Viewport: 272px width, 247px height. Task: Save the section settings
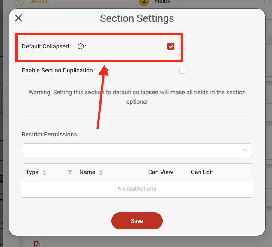[x=137, y=221]
